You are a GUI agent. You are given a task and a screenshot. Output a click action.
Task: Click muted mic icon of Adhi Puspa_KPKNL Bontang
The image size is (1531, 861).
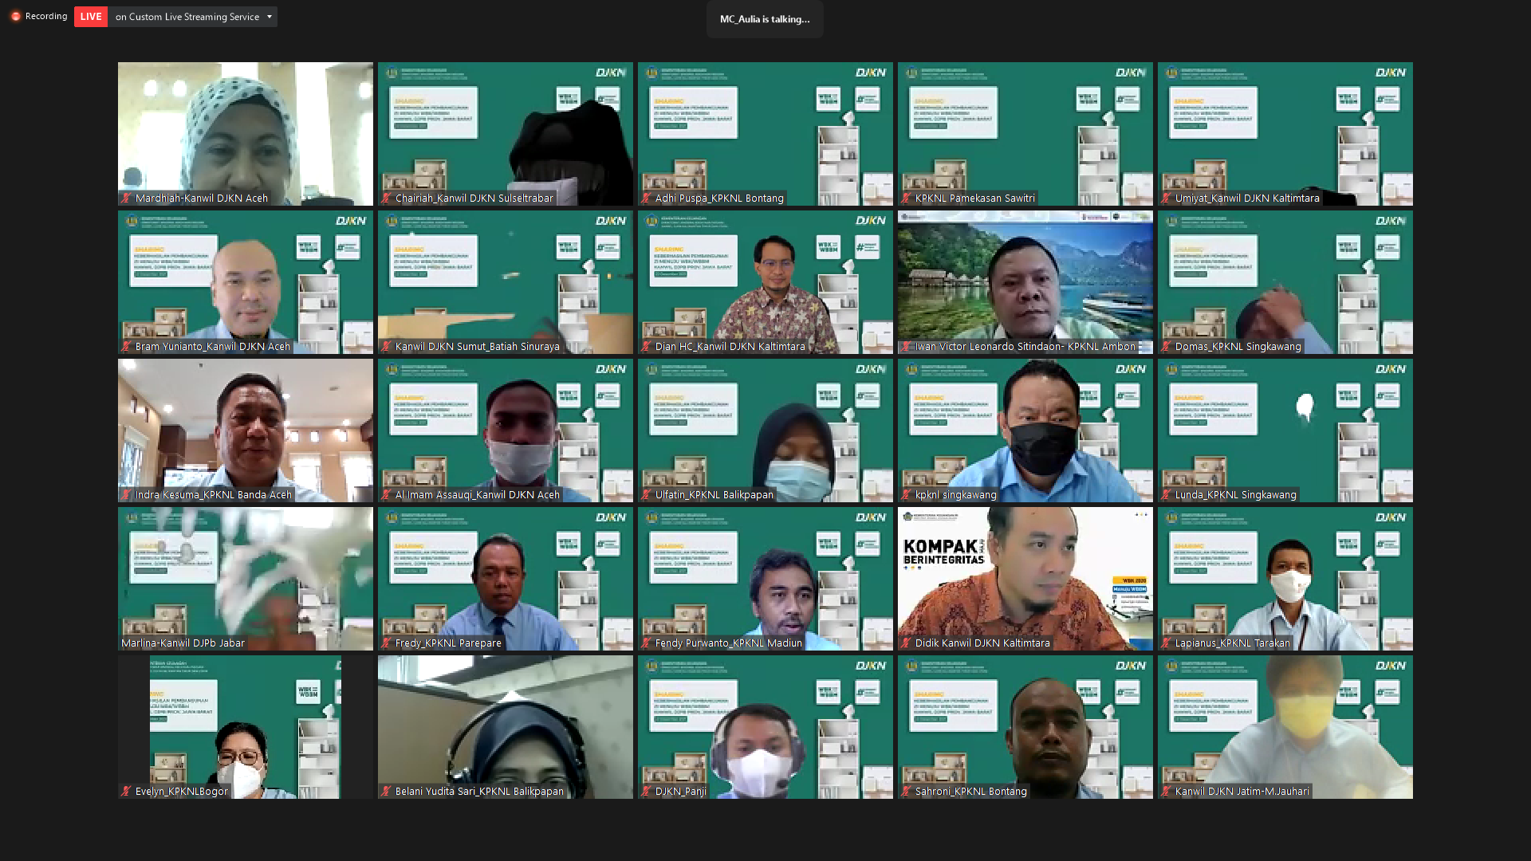[x=646, y=199]
